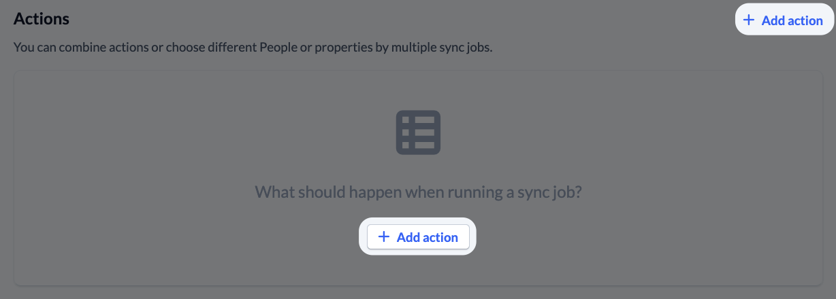Click the top-right Add action button
Viewport: 836px width, 299px height.
783,20
